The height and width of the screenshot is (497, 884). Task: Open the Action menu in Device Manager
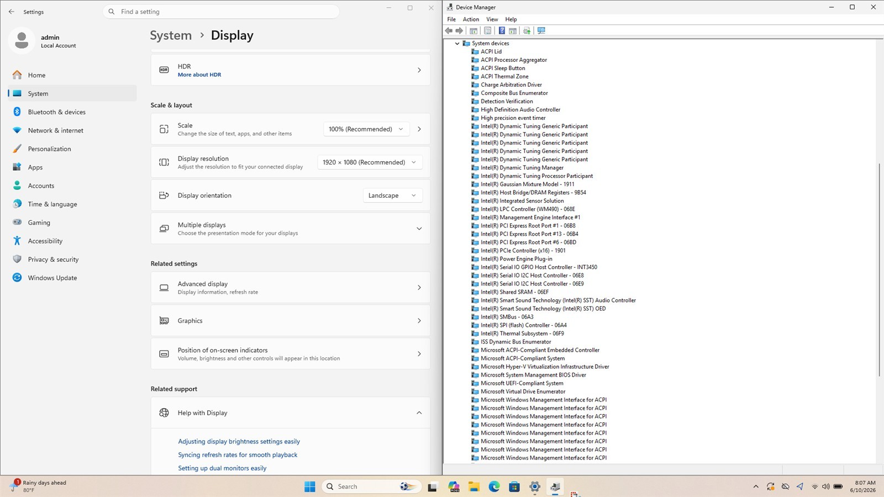tap(471, 19)
